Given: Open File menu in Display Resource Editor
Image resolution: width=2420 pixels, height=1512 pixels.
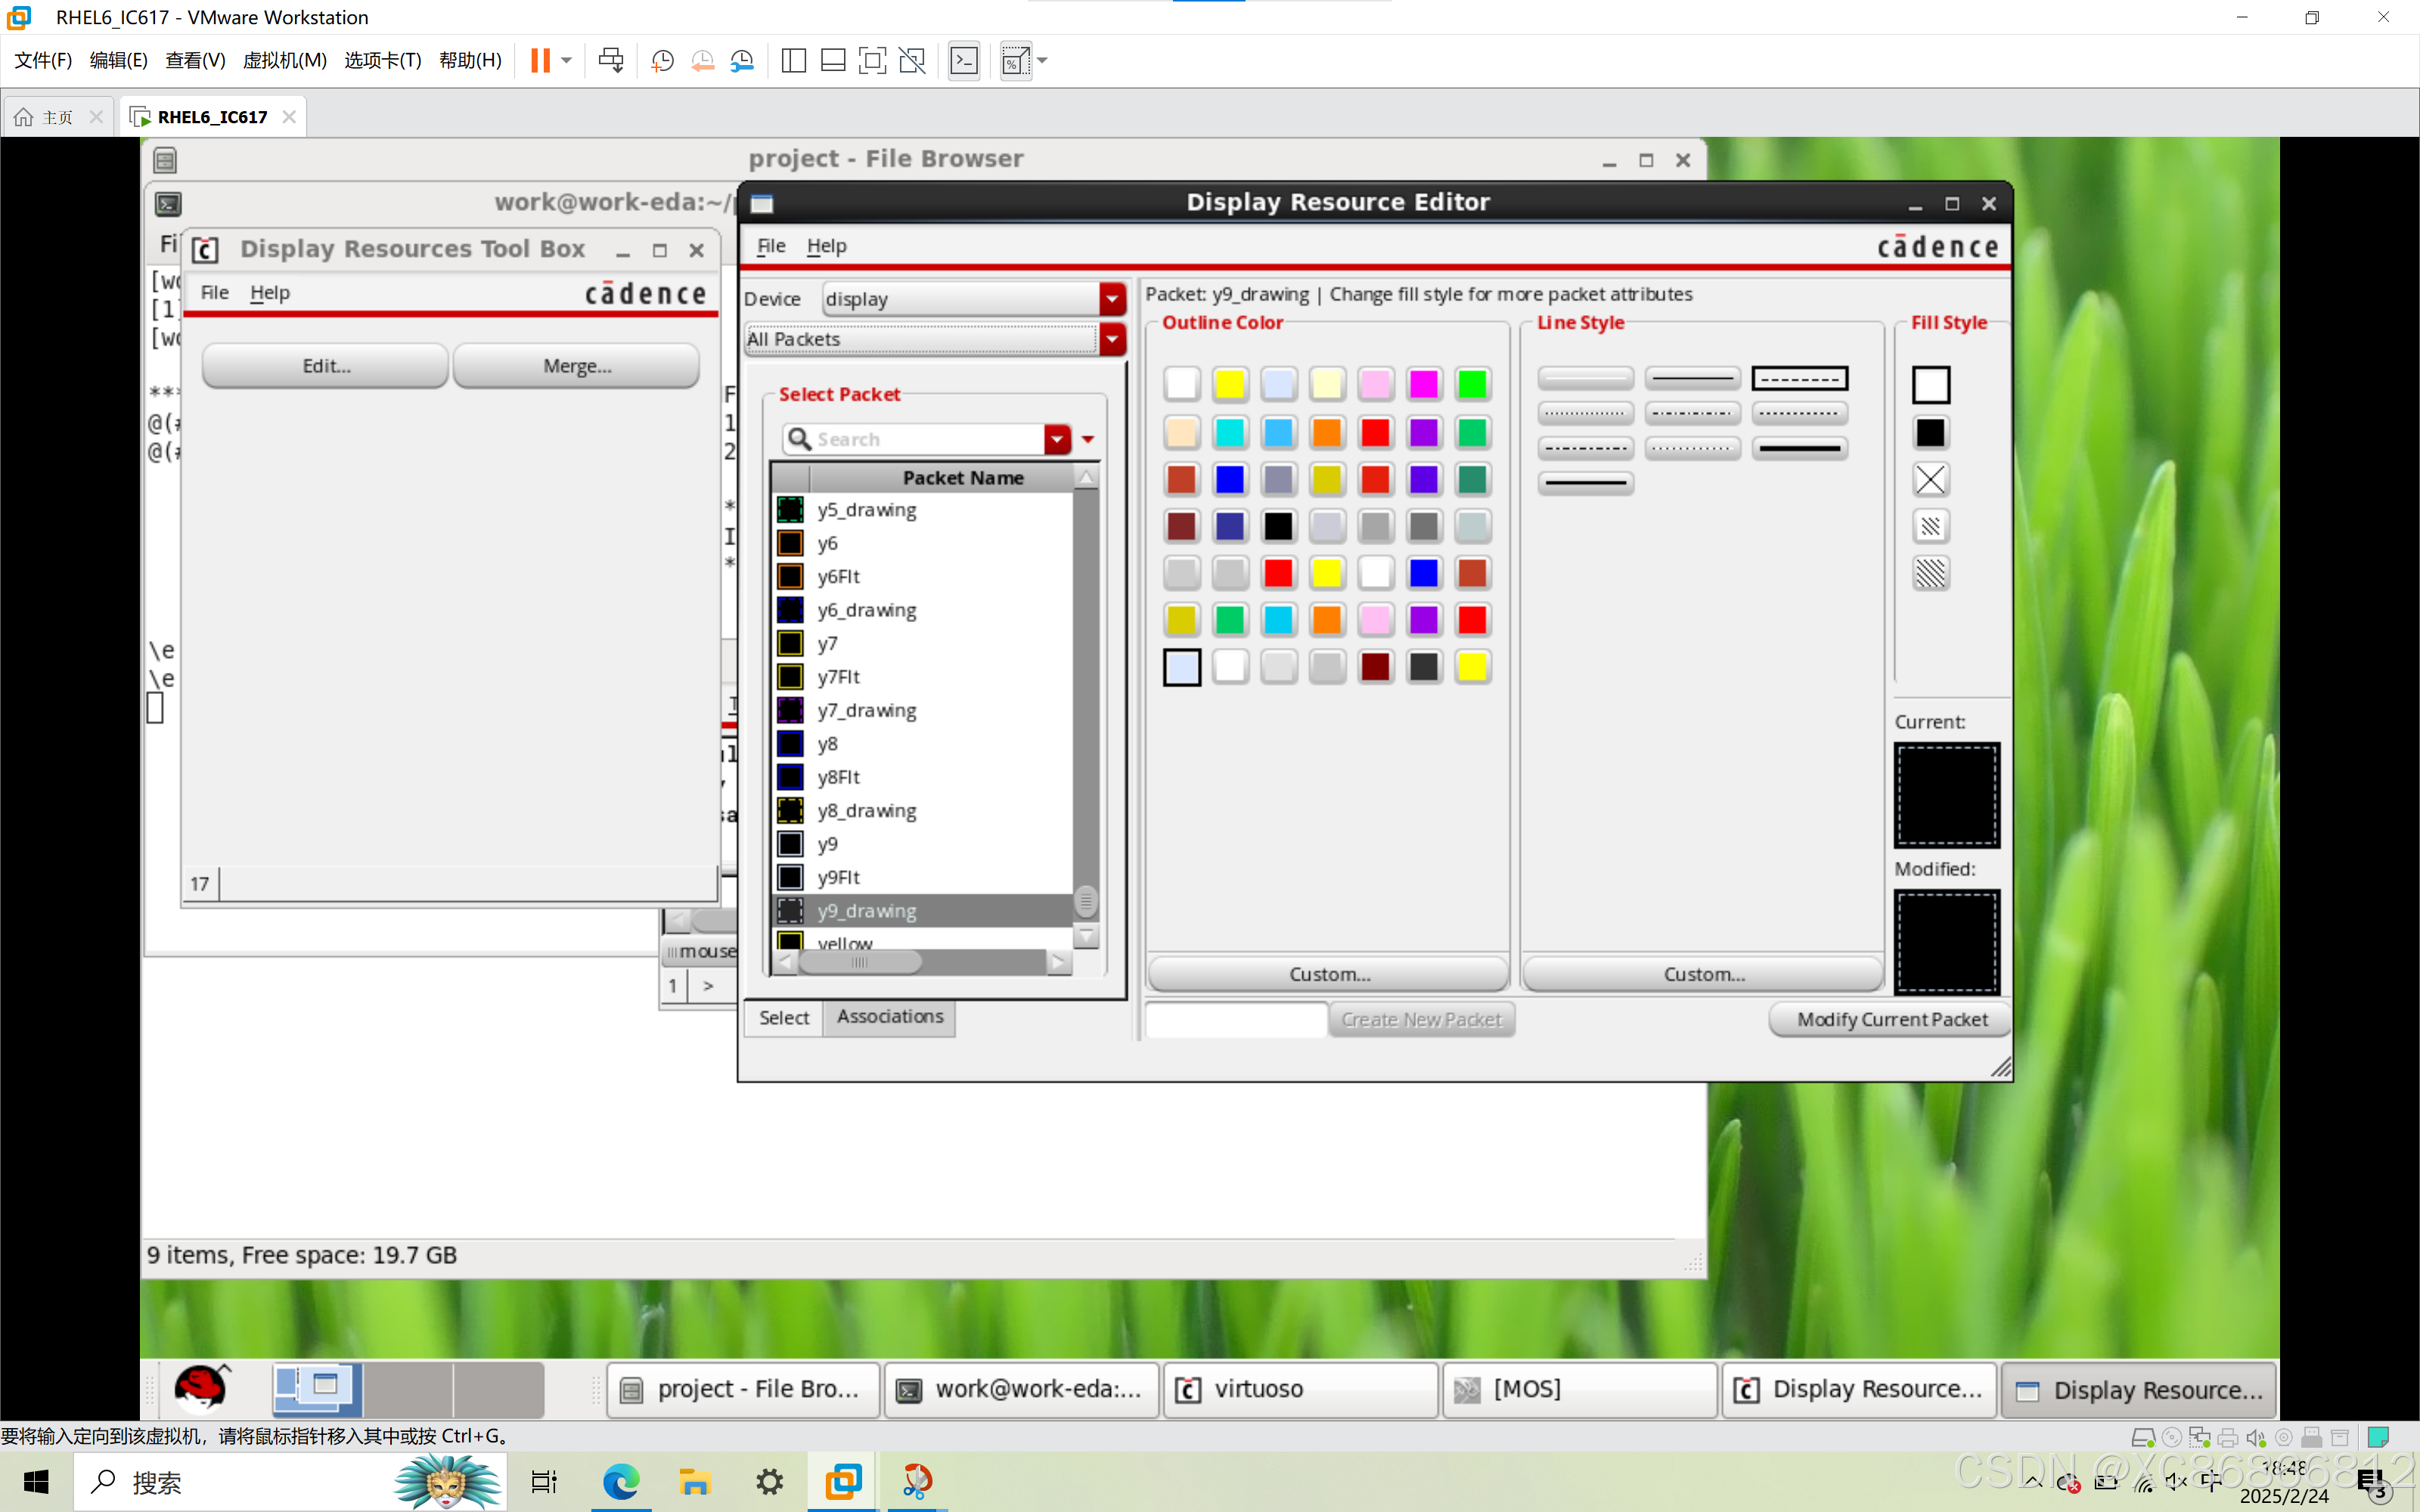Looking at the screenshot, I should pos(770,245).
